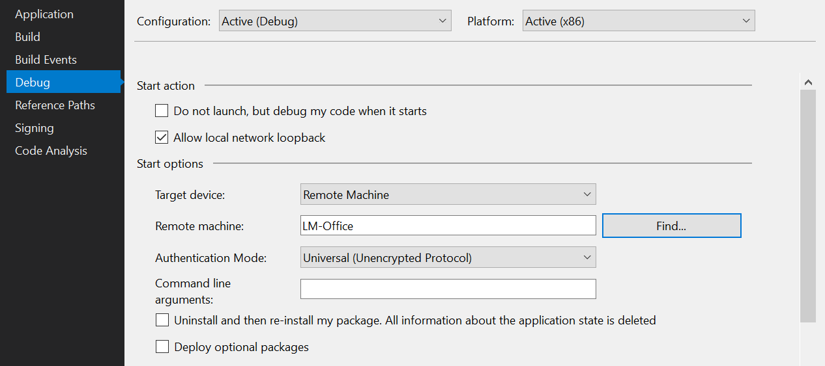Image resolution: width=825 pixels, height=366 pixels.
Task: Open the Platform dropdown
Action: [638, 21]
